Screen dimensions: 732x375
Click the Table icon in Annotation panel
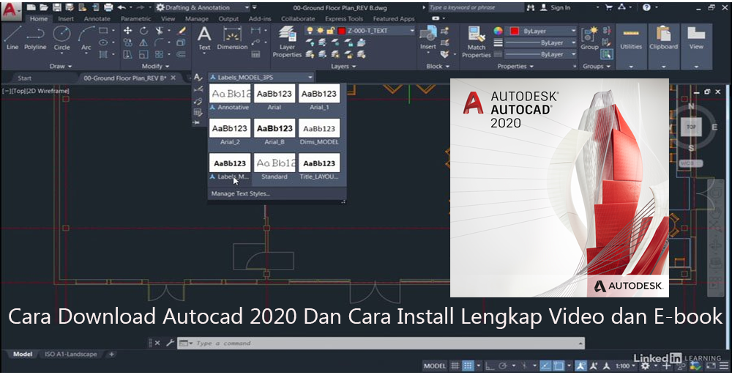point(255,55)
